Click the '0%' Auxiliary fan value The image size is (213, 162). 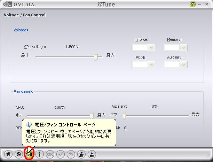pos(155,106)
